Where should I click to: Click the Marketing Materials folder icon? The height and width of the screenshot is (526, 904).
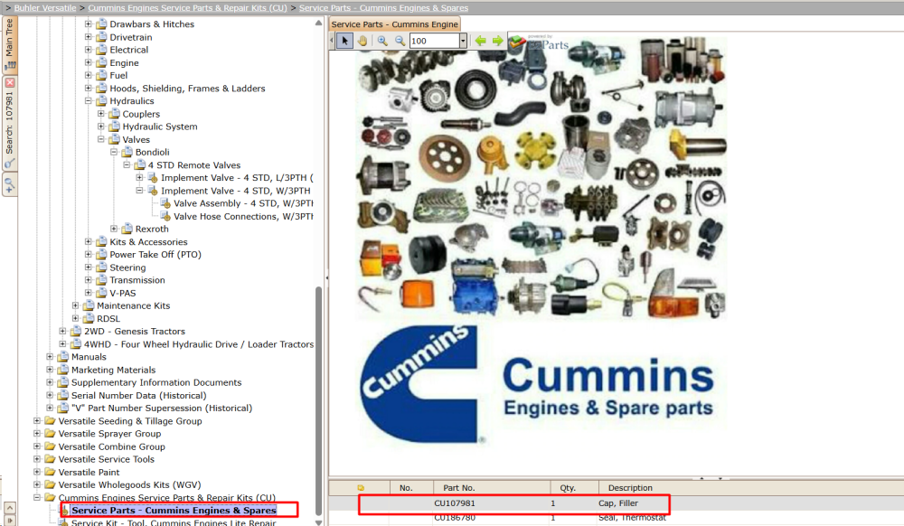(x=63, y=370)
